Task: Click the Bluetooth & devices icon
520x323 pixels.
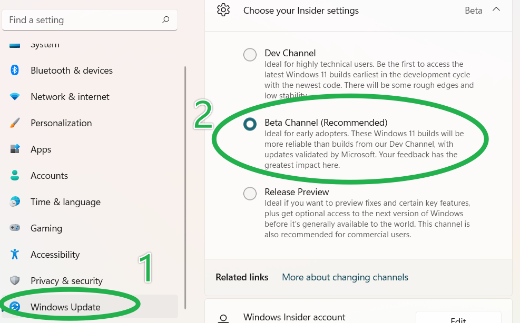Action: pos(15,70)
